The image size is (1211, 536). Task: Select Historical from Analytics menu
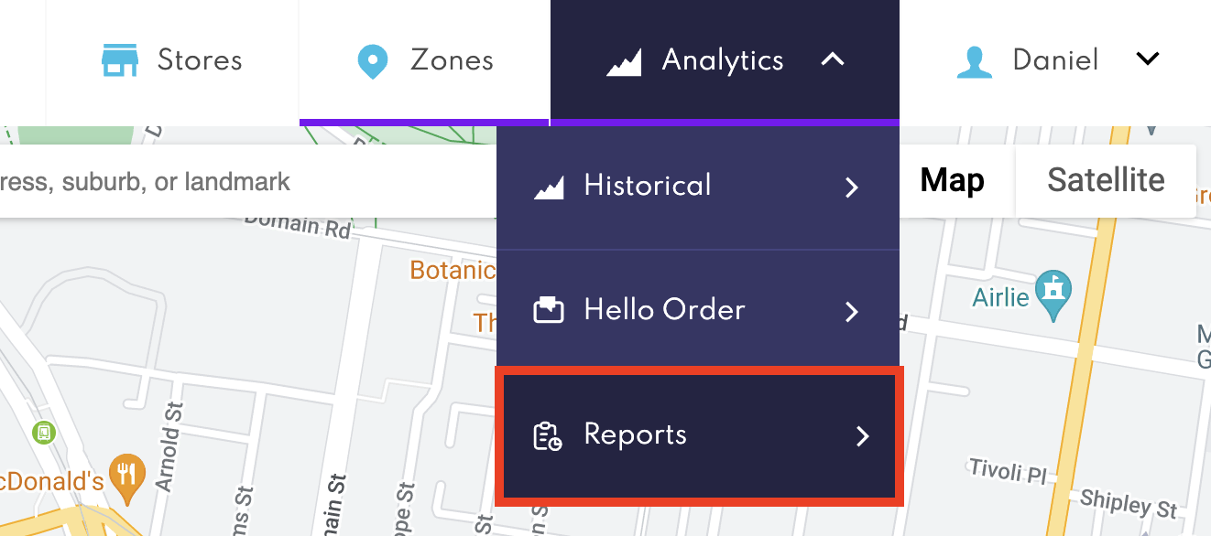click(x=698, y=188)
